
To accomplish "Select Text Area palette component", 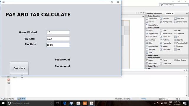I will pyautogui.click(x=165, y=40).
